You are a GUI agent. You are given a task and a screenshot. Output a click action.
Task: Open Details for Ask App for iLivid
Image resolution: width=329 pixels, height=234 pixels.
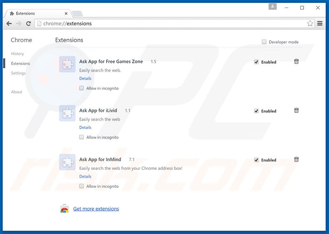coord(85,127)
